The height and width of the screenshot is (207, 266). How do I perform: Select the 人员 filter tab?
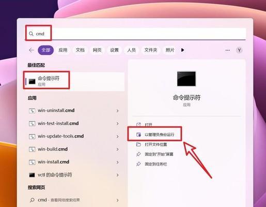pos(132,50)
